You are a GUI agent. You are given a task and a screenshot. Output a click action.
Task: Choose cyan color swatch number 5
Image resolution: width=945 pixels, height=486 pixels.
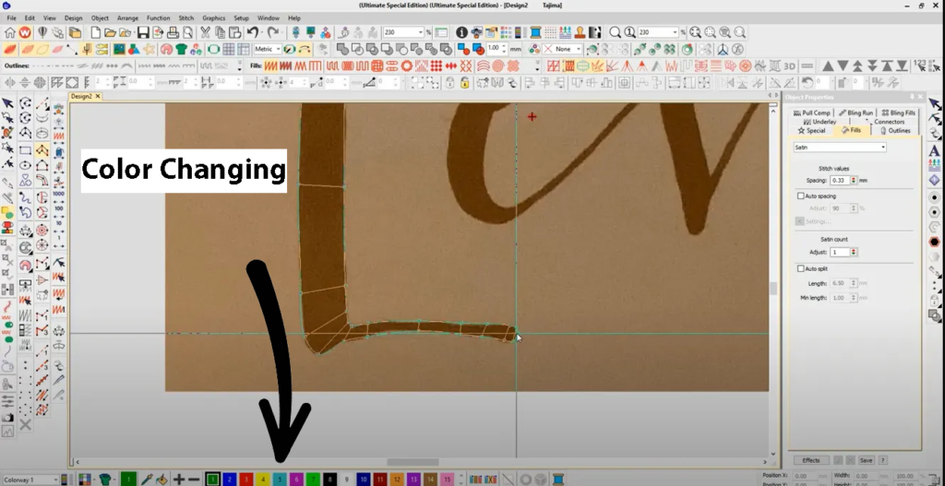279,480
